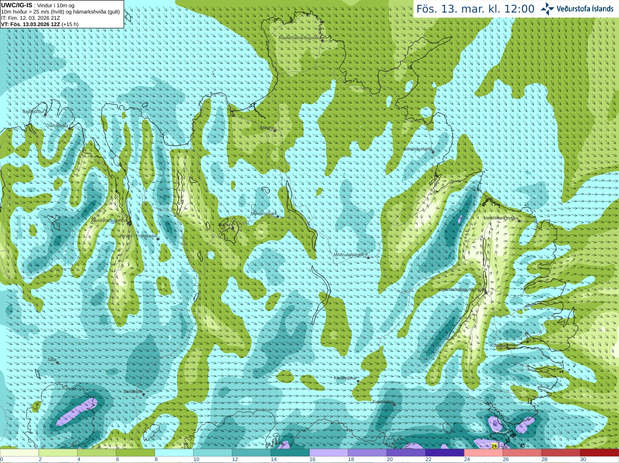Click the legend scale number 30
The width and height of the screenshot is (619, 463).
pos(583,460)
